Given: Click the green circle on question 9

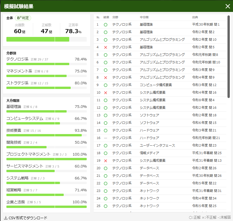Looking at the screenshot, I should [x=106, y=85].
